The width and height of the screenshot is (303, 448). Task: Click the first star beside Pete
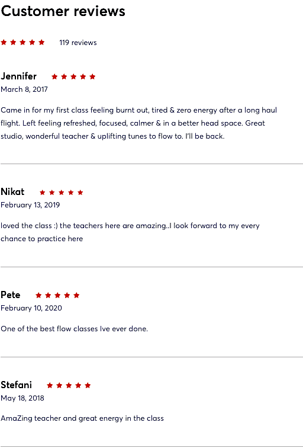coord(38,295)
